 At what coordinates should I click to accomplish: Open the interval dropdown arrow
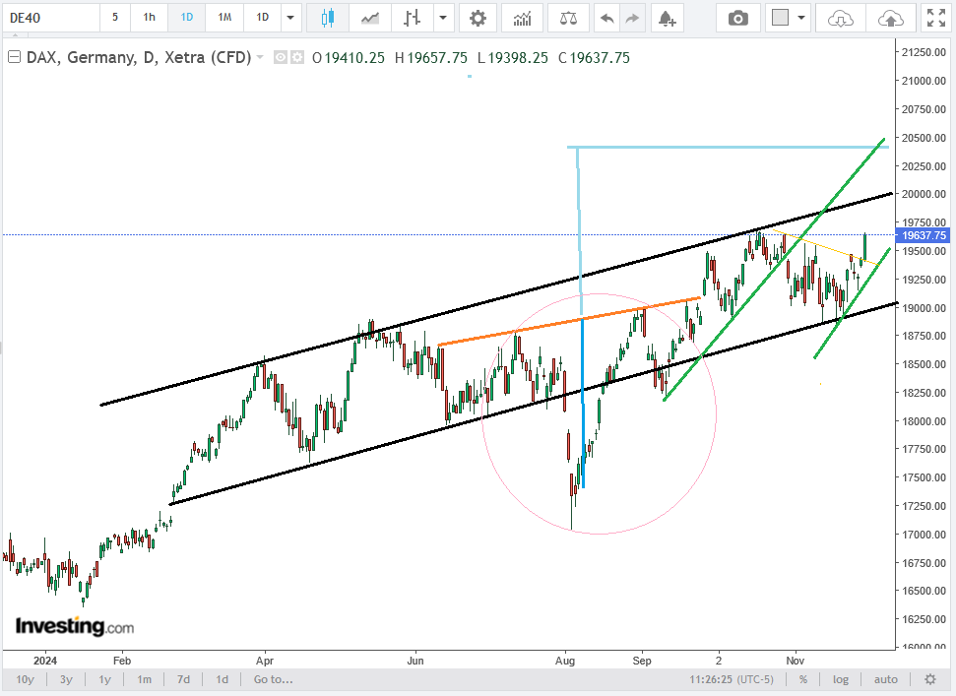point(290,18)
